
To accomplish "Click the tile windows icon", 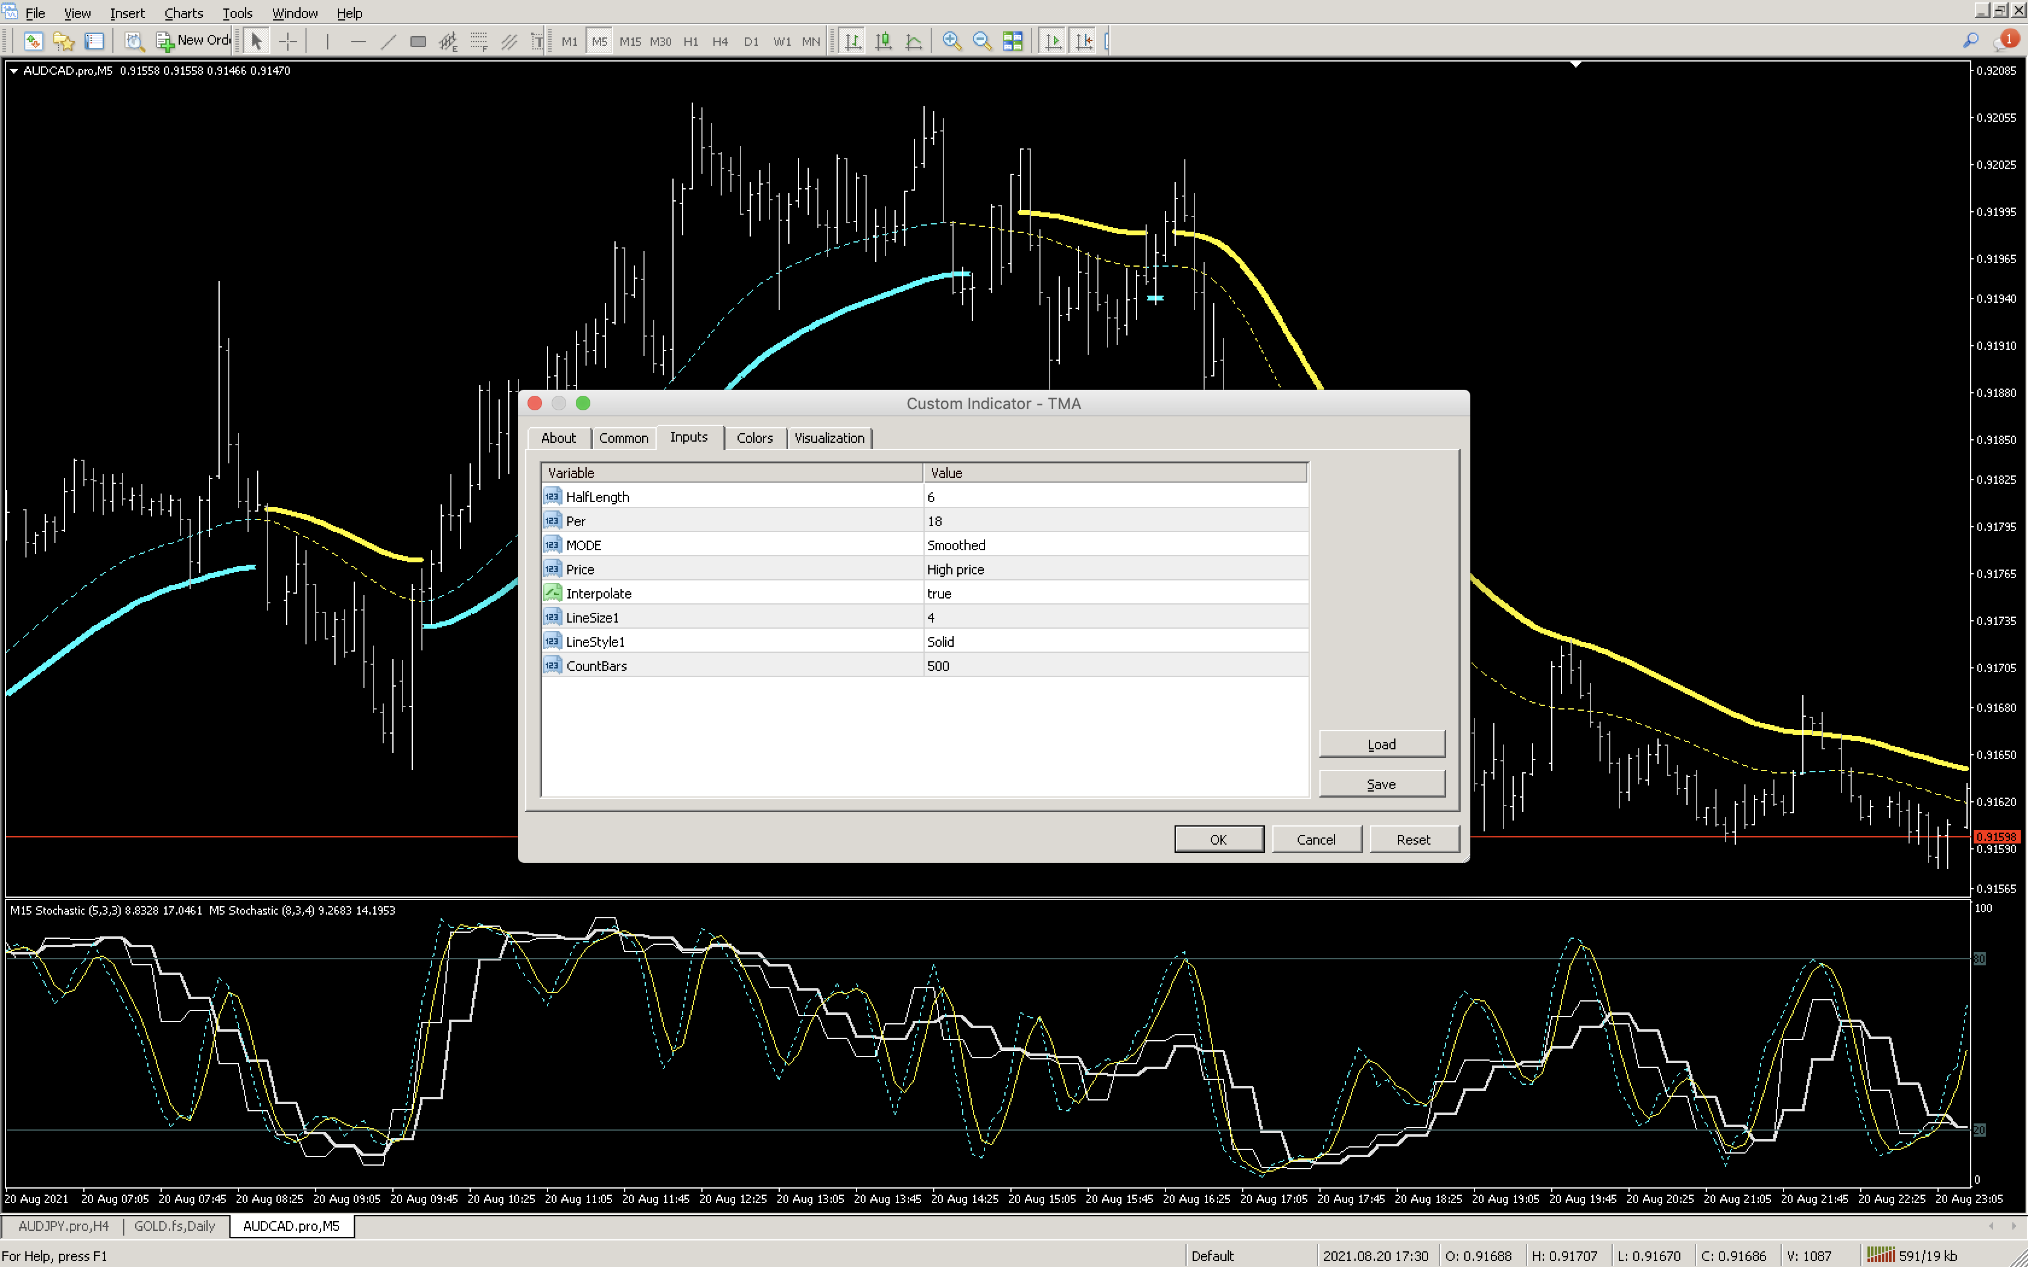I will tap(1012, 41).
